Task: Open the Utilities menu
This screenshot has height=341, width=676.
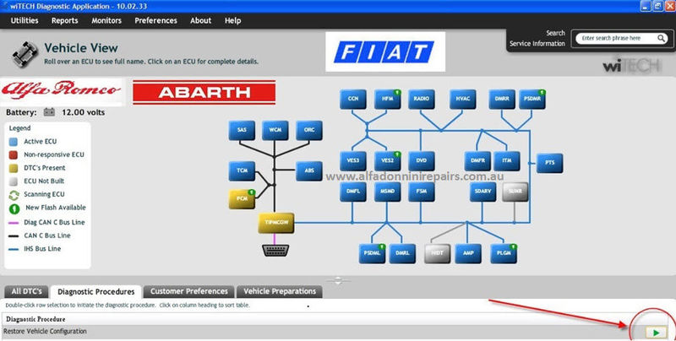Action: pos(25,20)
